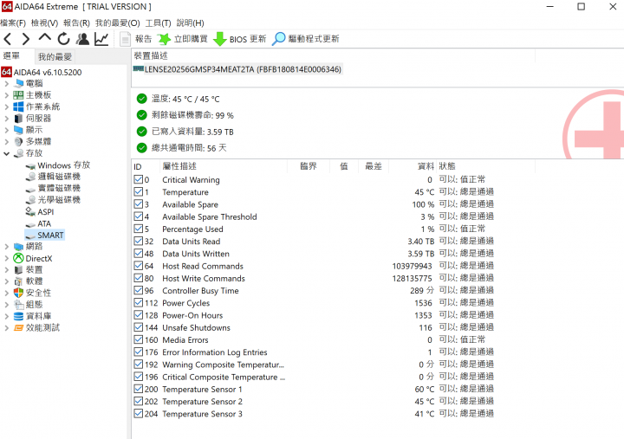Toggle the Unsafe Shutdowns checkbox

tap(139, 327)
